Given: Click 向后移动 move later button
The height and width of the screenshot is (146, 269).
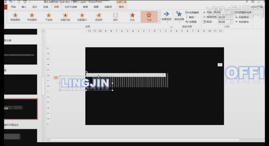Looking at the screenshot, I should (242, 22).
